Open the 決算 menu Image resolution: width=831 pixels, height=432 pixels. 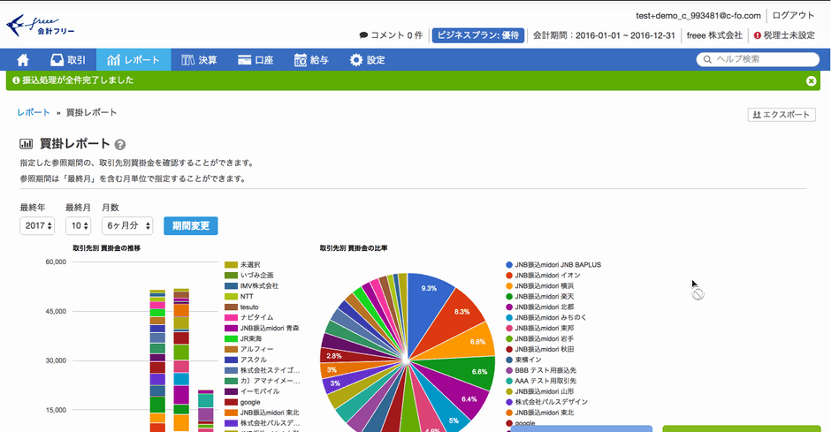pos(199,60)
